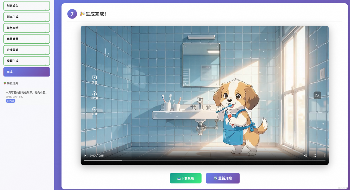Click the volume icon in the player
The height and width of the screenshot is (190, 350).
pos(305,156)
